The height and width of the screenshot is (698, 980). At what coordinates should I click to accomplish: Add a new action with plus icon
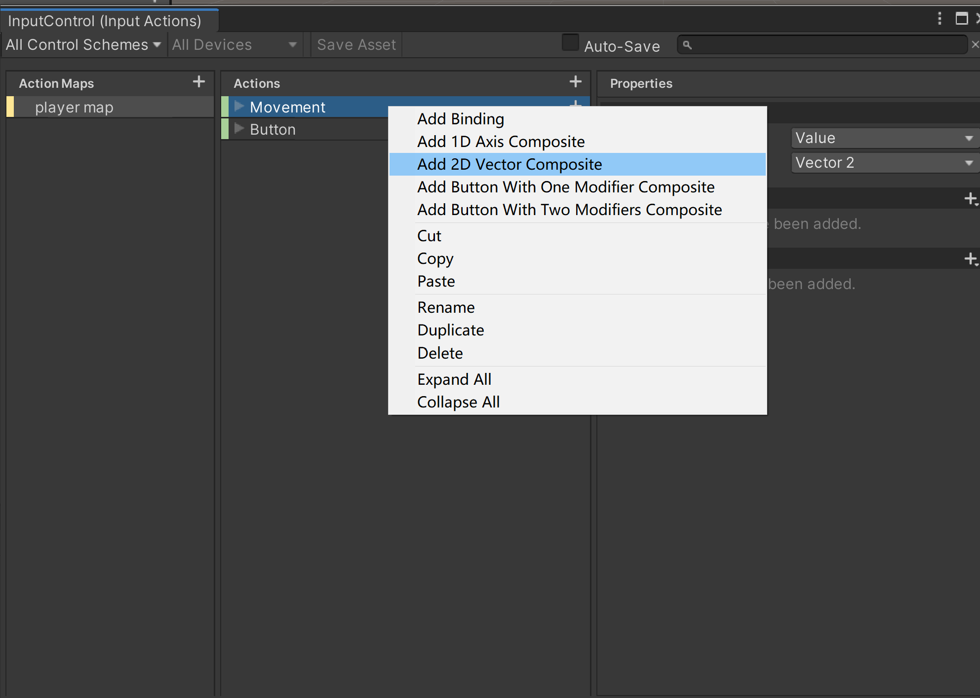point(575,82)
